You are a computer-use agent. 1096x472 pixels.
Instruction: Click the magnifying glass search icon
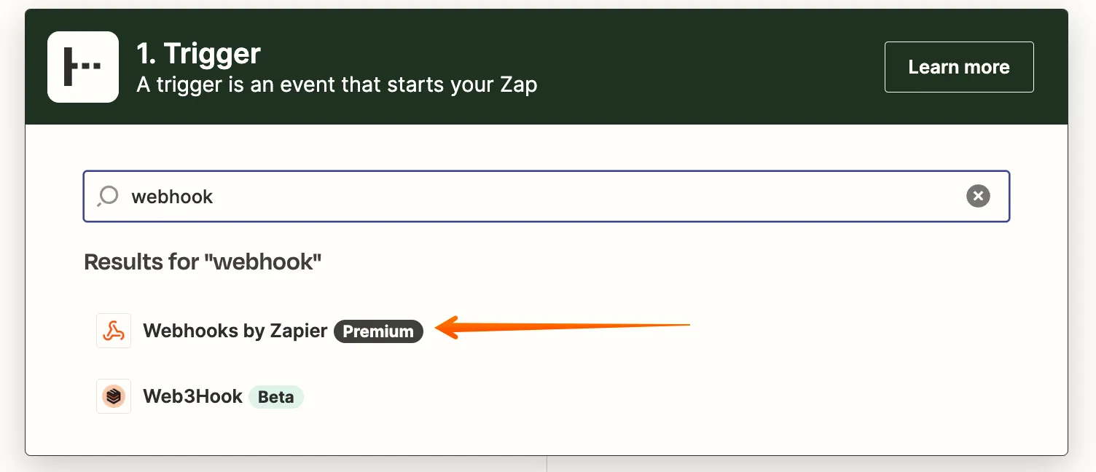108,196
